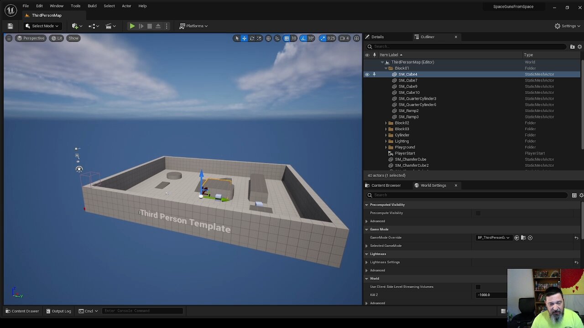Open the Cinematics clapperboard dropdown
The width and height of the screenshot is (584, 328).
pos(110,26)
